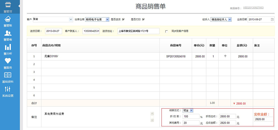Open the 基础资料 book icon
278x130 pixels.
pos(8,75)
